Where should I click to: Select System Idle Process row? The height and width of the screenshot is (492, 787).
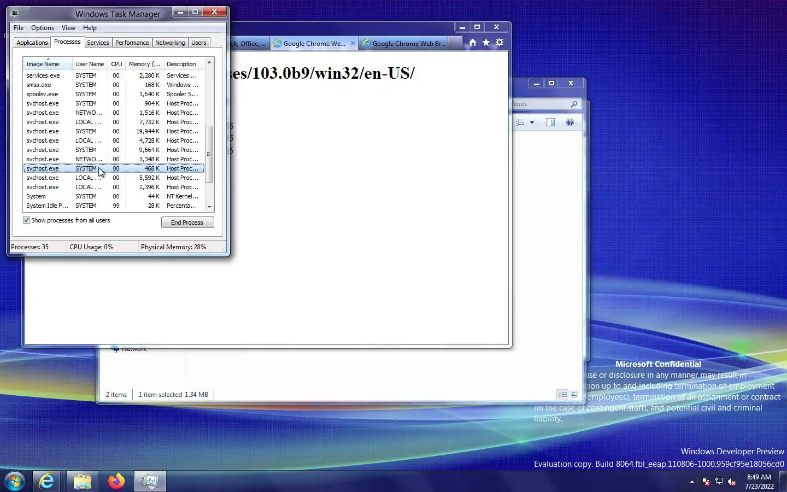pyautogui.click(x=114, y=206)
